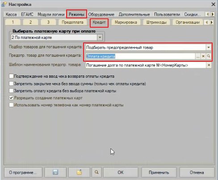Switch to the Пользователи tab
218x180 pixels.
(167, 14)
